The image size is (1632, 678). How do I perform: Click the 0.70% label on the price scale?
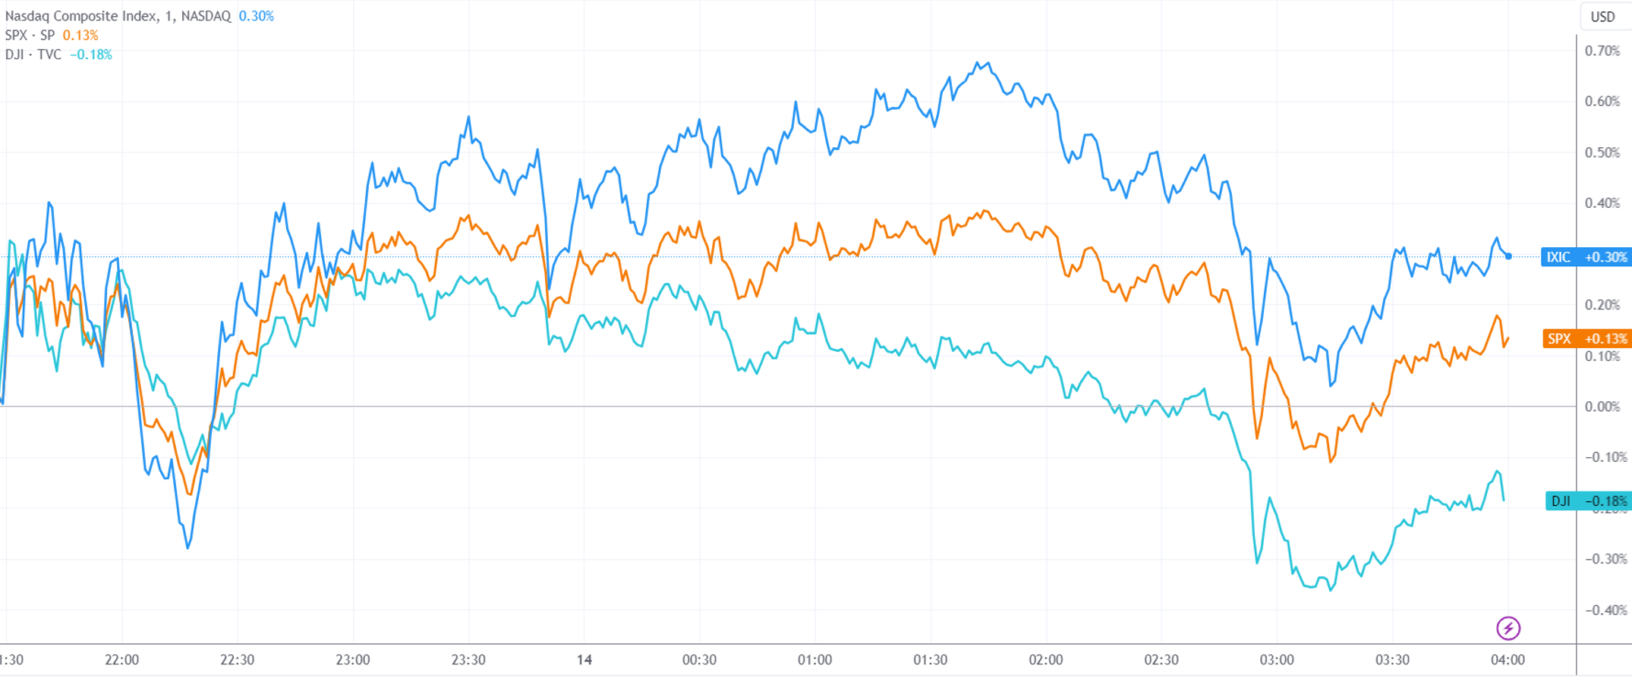(x=1602, y=51)
